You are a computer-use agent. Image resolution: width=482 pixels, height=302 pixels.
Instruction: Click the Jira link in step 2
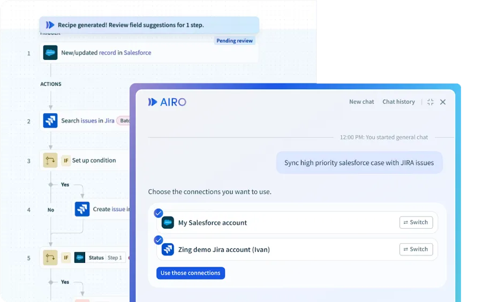(x=109, y=121)
